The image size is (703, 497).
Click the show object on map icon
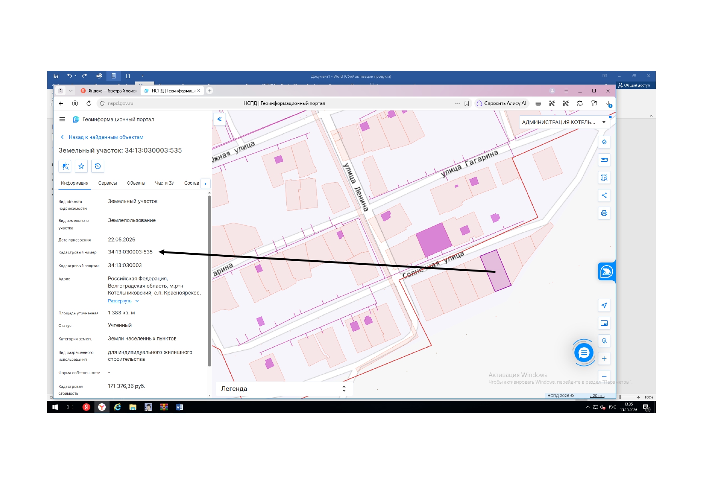(x=65, y=166)
